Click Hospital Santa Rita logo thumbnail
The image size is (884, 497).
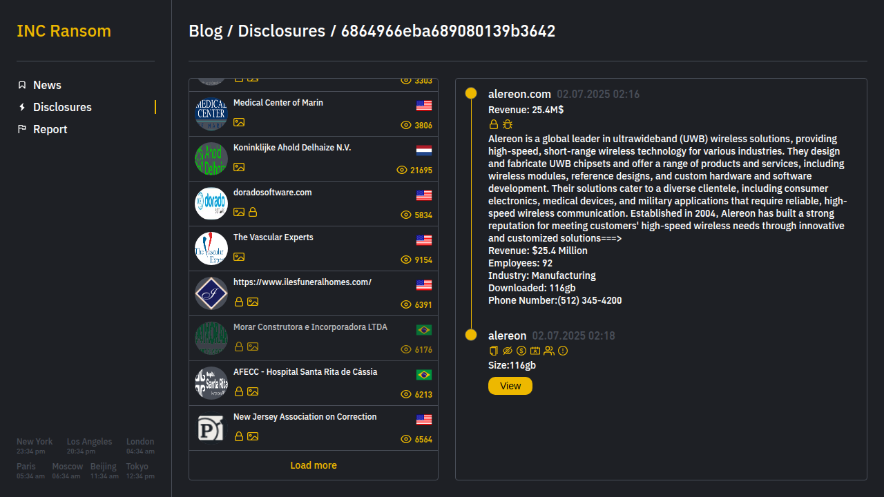211,383
